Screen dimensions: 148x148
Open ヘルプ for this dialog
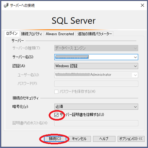[x=104, y=139]
